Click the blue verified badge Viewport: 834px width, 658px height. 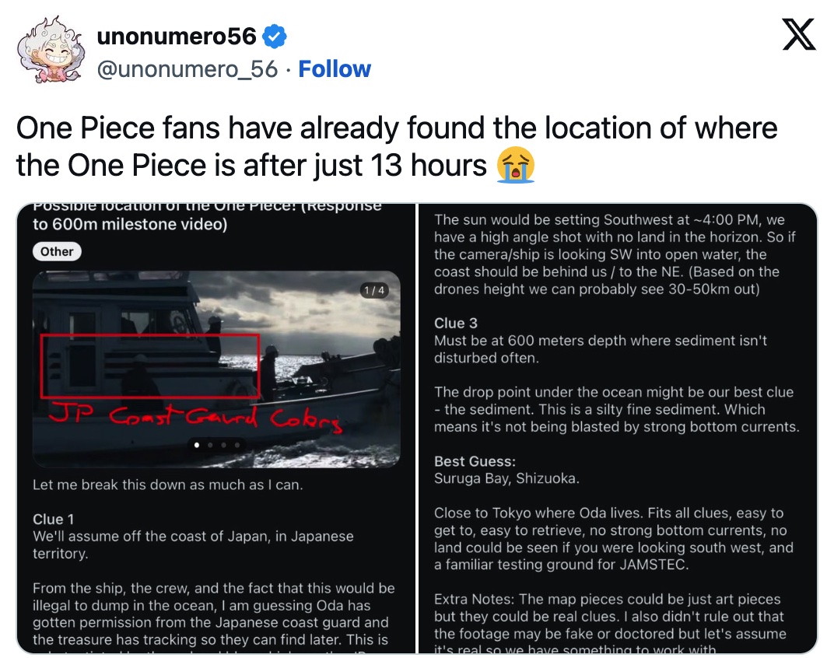point(275,36)
